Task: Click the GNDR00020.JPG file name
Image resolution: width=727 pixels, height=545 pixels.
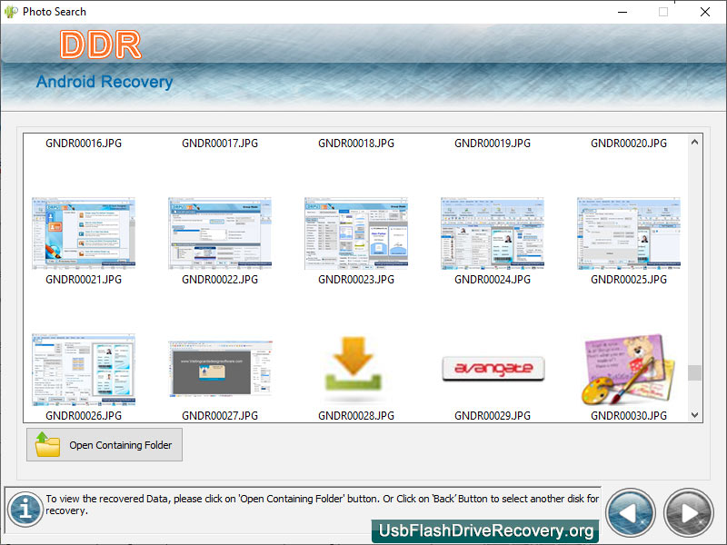Action: coord(629,144)
